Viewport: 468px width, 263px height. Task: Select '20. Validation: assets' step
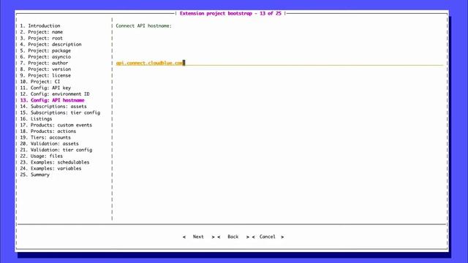click(x=49, y=144)
